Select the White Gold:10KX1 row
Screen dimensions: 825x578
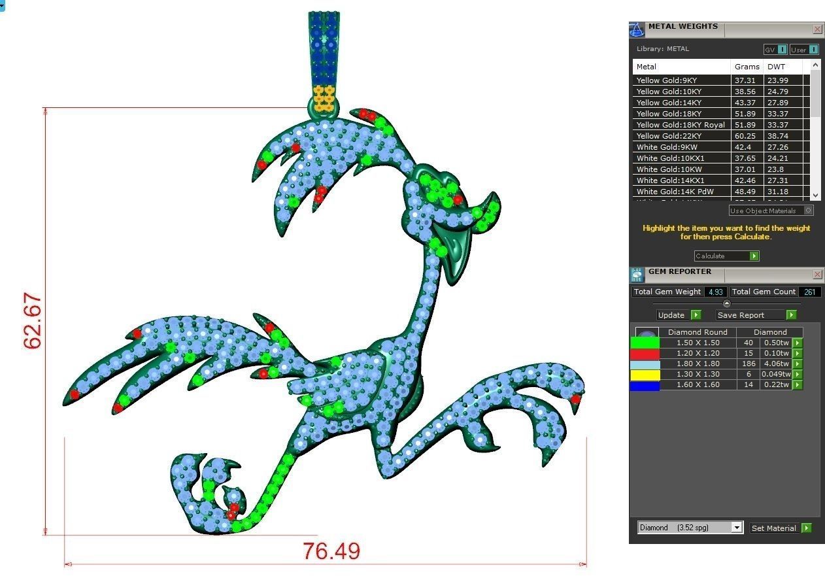coord(722,158)
